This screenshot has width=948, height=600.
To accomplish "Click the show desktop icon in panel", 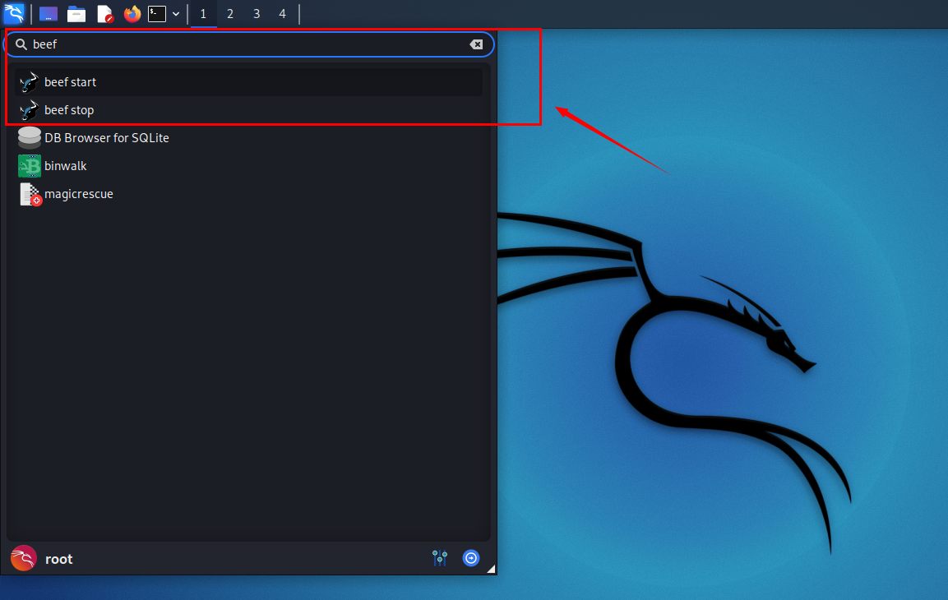I will click(x=49, y=13).
